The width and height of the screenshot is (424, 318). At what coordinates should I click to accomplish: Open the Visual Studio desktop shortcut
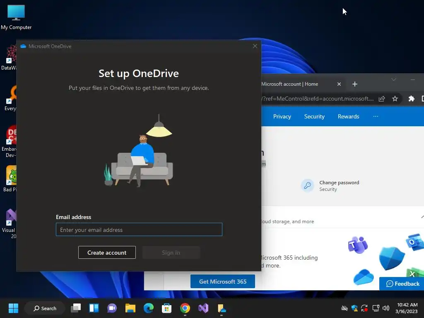(10, 223)
